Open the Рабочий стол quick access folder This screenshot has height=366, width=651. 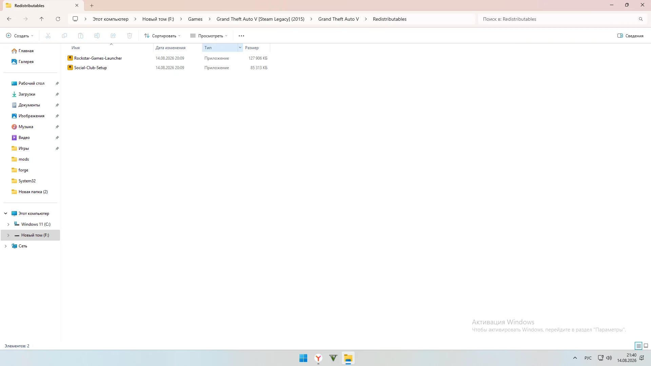(x=32, y=83)
